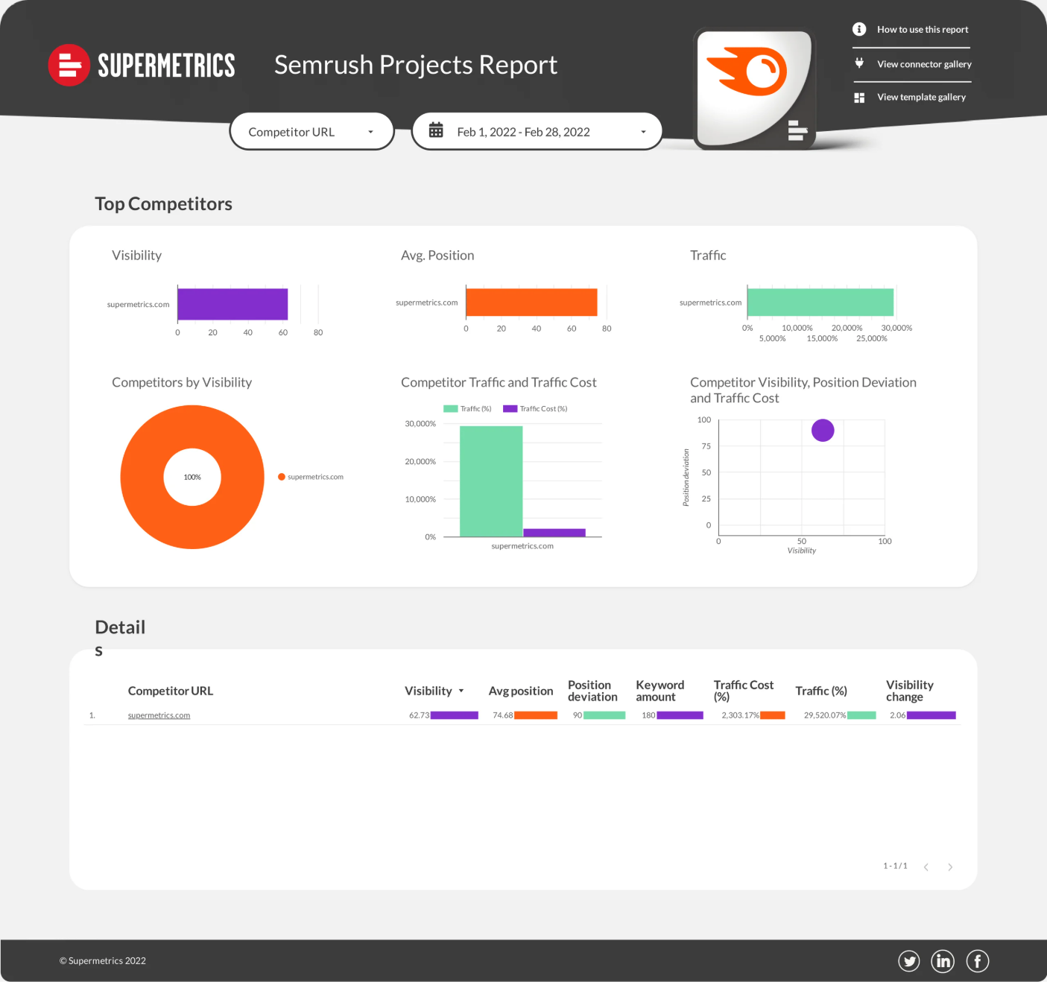
Task: Open the LinkedIn social icon
Action: (943, 961)
